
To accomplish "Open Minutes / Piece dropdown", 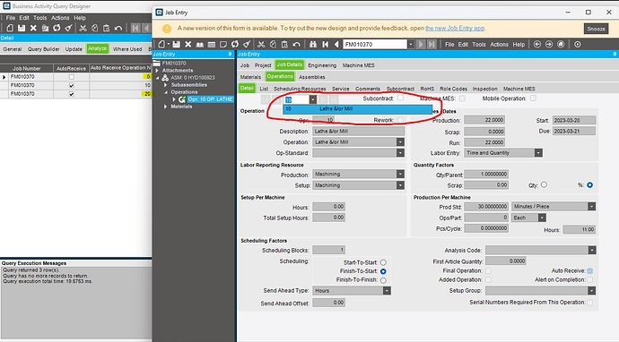I will pyautogui.click(x=591, y=207).
